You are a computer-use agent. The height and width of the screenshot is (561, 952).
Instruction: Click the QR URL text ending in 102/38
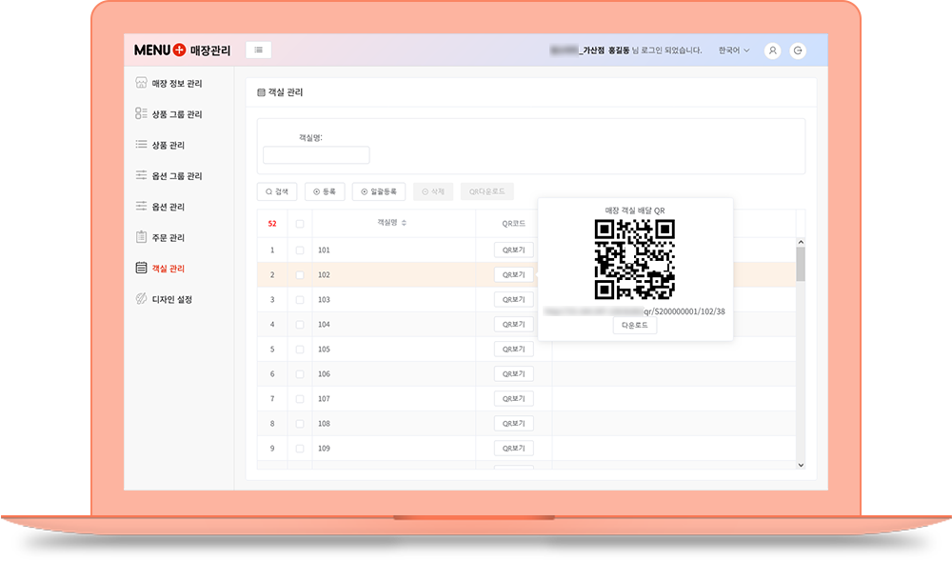coord(634,311)
